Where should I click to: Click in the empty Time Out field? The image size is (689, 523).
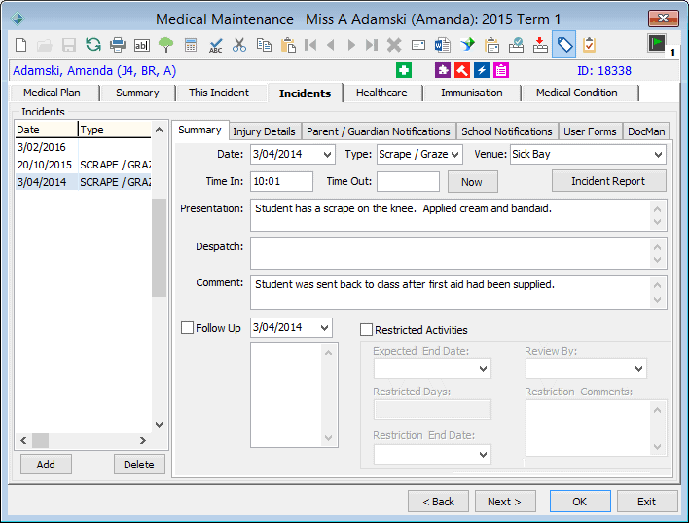pyautogui.click(x=408, y=182)
